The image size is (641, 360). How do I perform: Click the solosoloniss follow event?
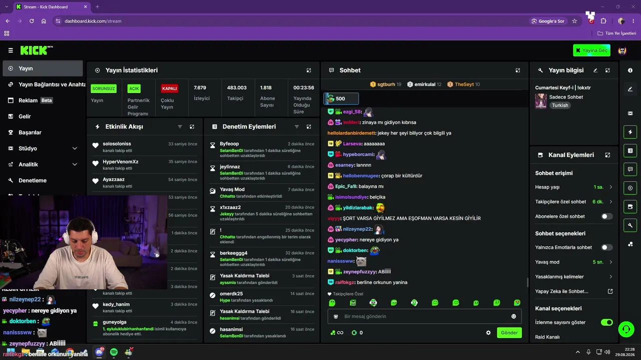(145, 147)
